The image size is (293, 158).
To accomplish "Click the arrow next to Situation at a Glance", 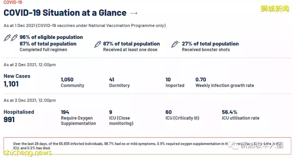I will click(134, 13).
